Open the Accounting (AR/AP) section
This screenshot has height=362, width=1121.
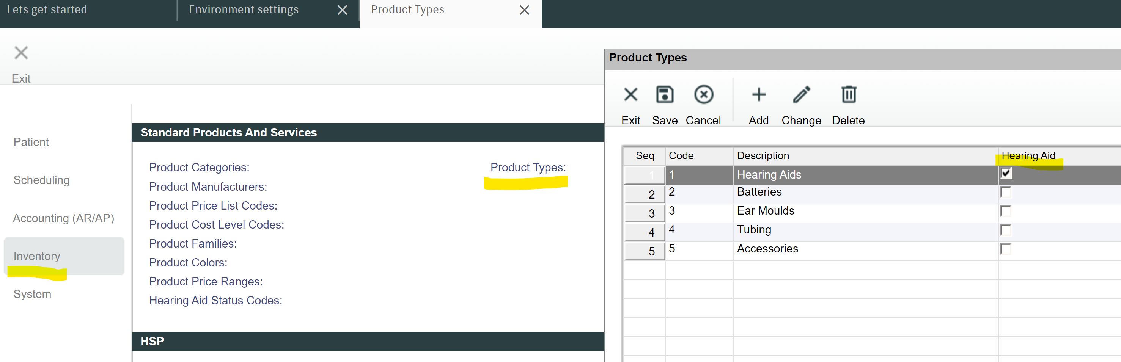[63, 218]
